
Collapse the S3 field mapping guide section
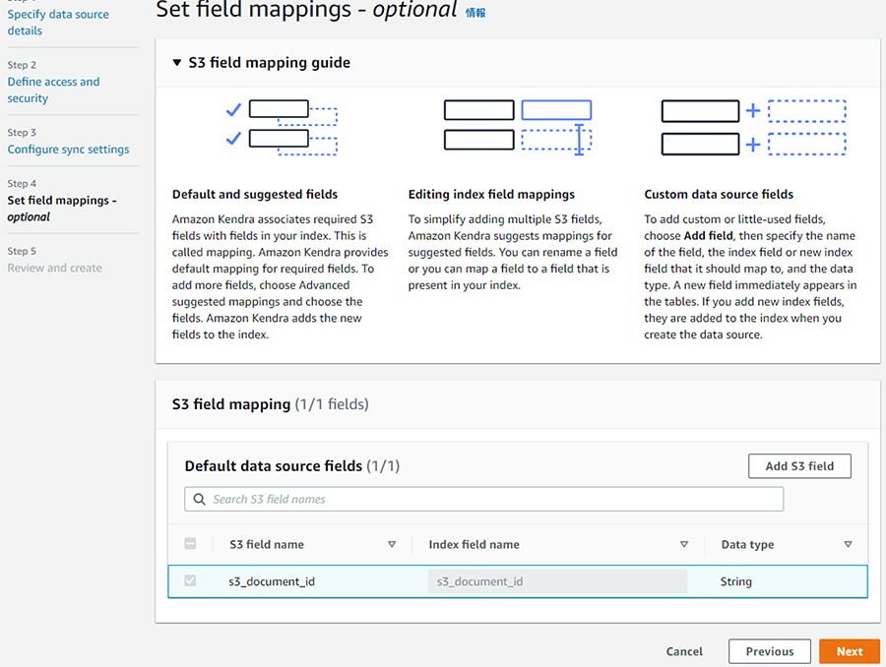(177, 63)
